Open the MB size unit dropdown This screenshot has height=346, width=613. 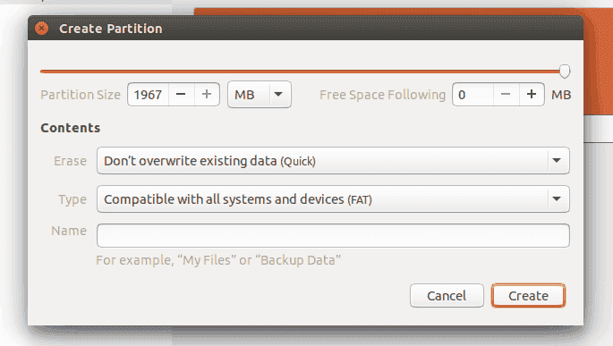point(278,95)
